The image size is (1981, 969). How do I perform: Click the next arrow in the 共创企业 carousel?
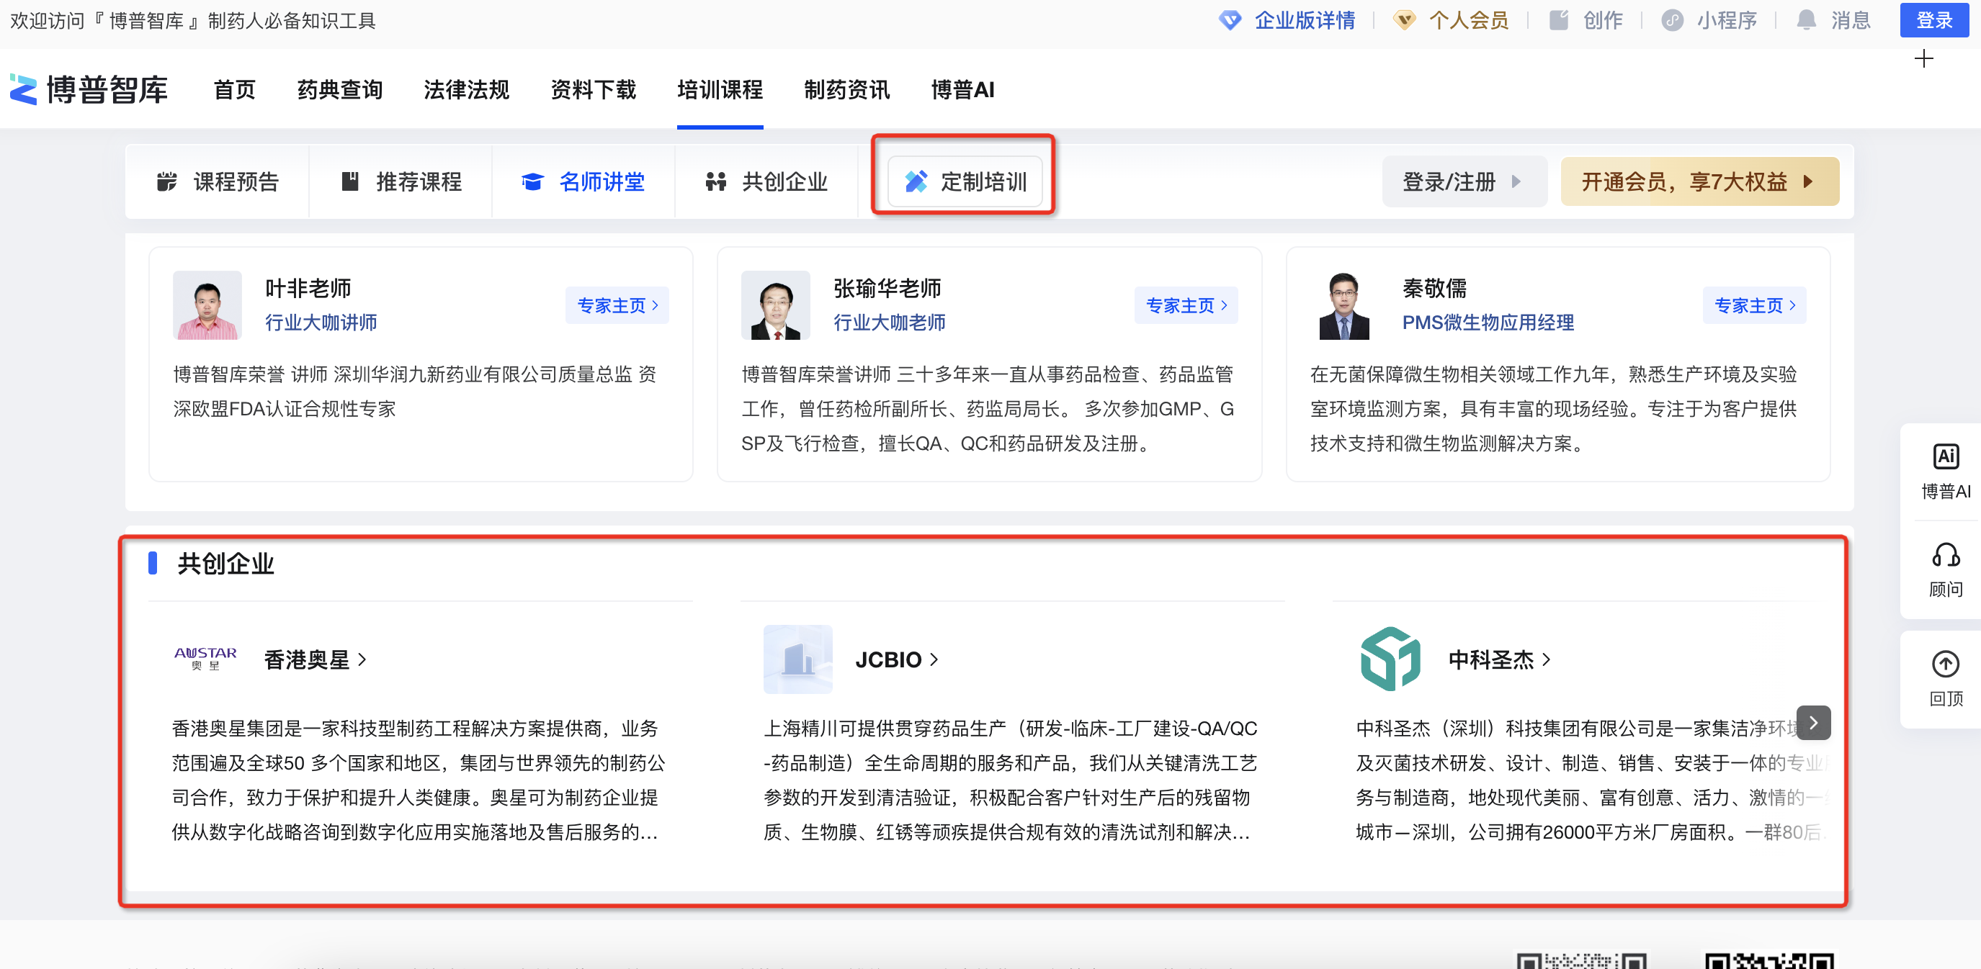tap(1813, 722)
